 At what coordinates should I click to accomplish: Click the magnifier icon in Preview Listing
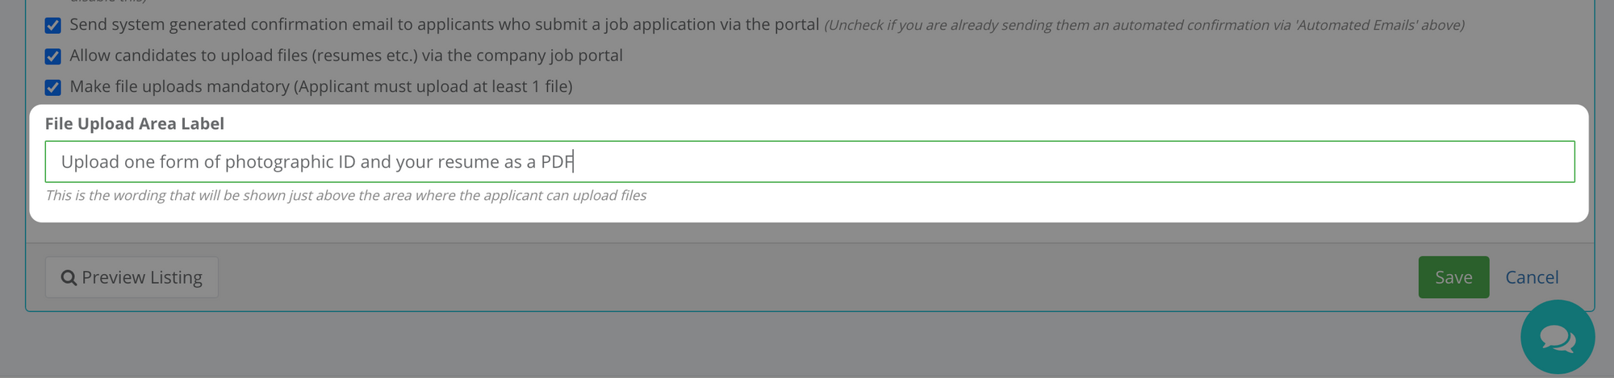click(x=69, y=278)
